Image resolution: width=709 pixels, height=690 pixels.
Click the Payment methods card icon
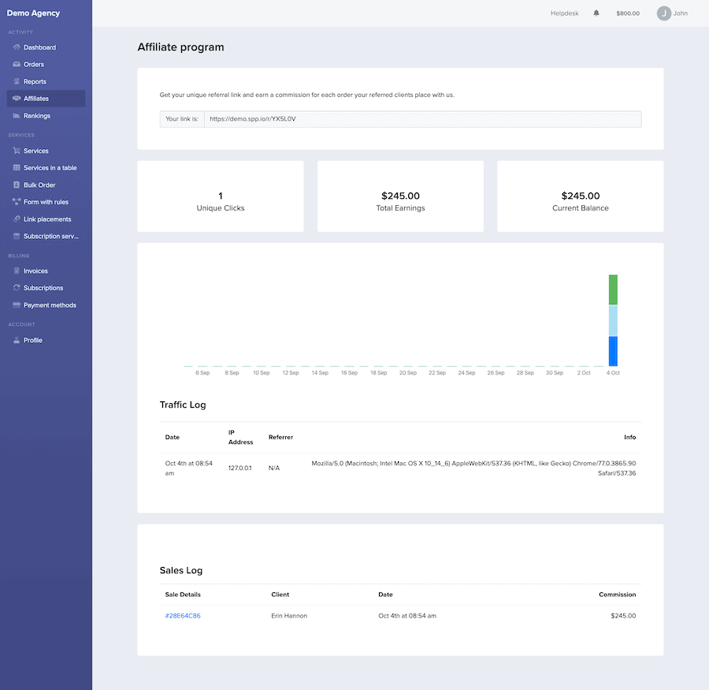coord(17,305)
